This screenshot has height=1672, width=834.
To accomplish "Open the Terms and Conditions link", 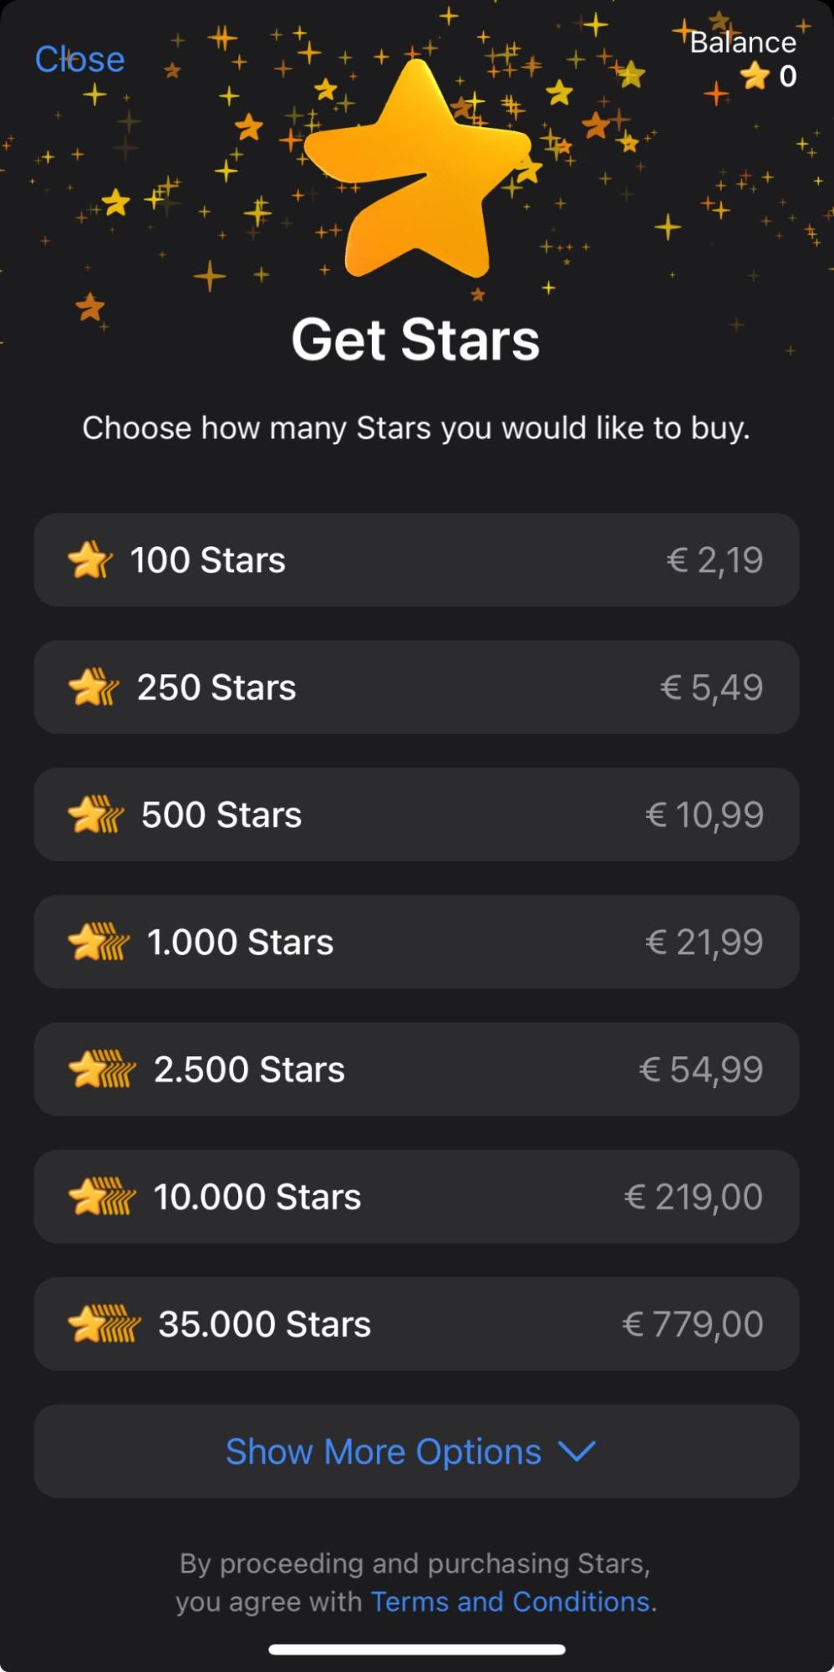I will coord(510,1601).
